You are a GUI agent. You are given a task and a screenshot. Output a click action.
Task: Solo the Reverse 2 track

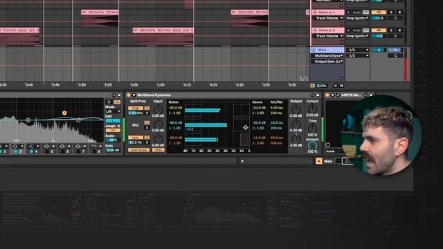point(391,30)
